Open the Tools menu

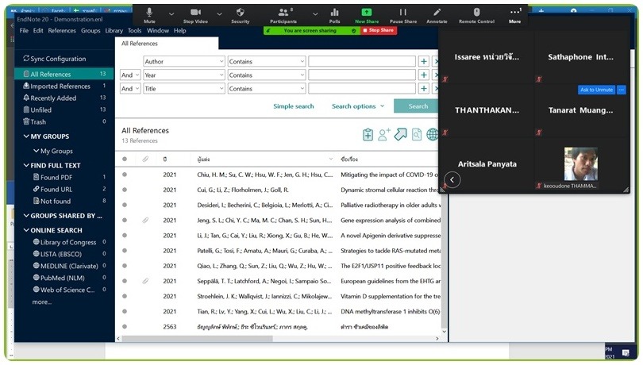[134, 31]
